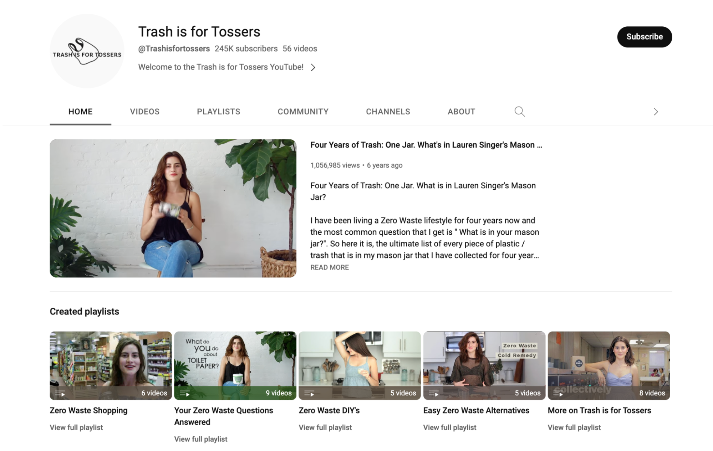Click the 9 videos label on questions playlist

(x=279, y=393)
